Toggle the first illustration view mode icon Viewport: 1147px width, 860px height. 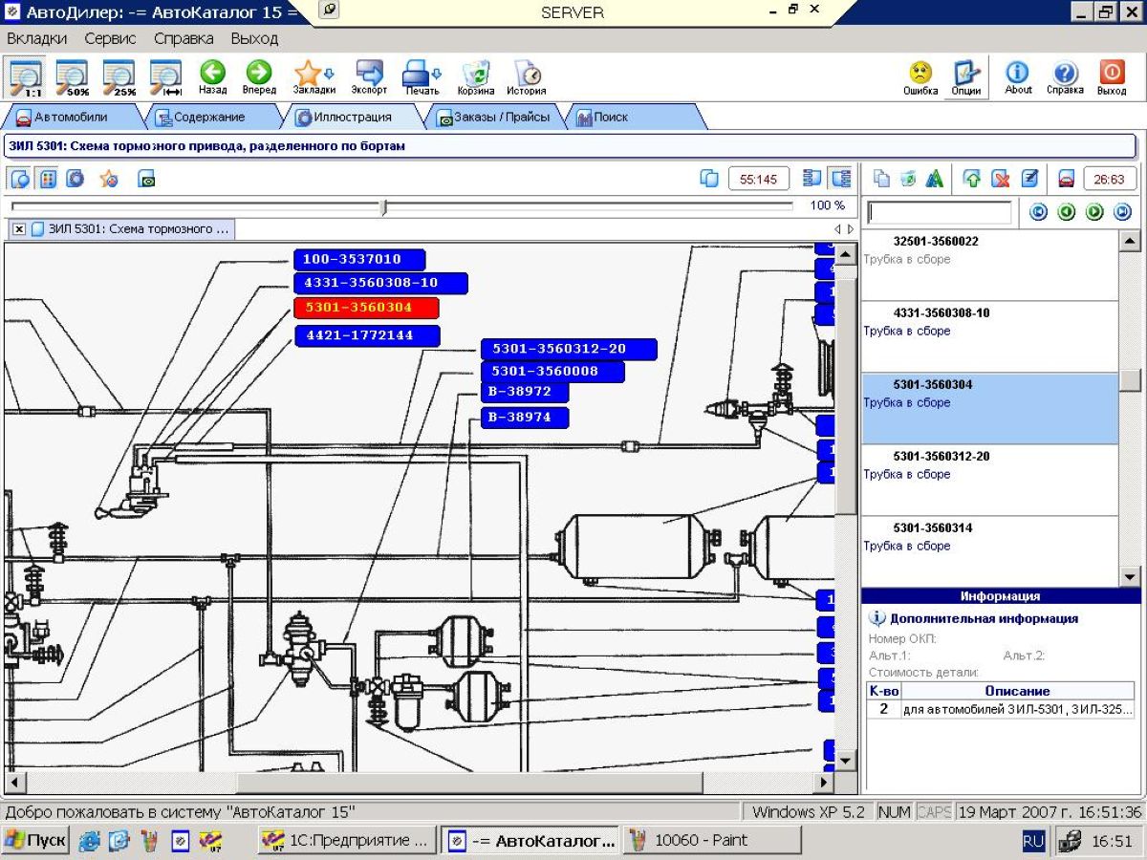[20, 179]
